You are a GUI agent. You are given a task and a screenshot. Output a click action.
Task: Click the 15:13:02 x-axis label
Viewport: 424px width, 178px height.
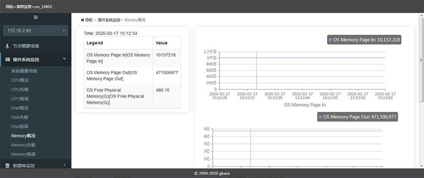tap(385, 96)
